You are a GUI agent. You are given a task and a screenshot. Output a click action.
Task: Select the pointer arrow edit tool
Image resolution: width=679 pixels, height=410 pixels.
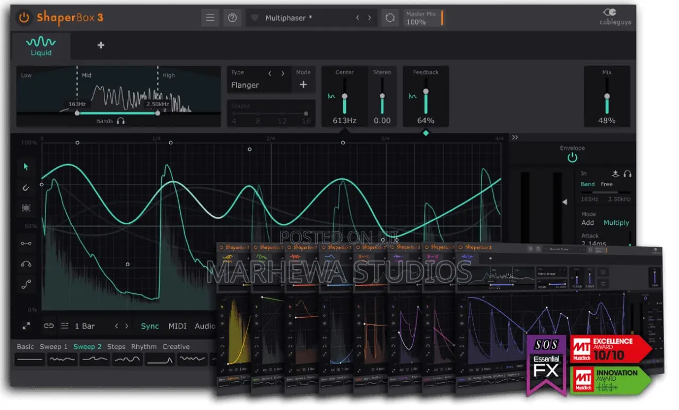pos(26,167)
